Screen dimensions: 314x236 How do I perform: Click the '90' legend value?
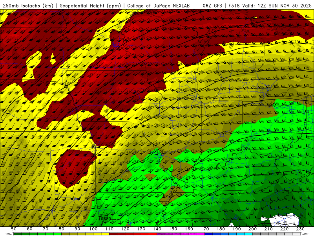[77, 229]
